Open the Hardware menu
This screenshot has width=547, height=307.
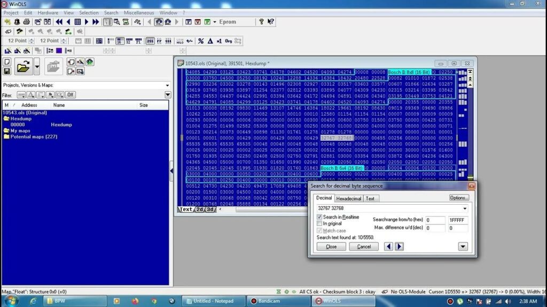pyautogui.click(x=48, y=13)
